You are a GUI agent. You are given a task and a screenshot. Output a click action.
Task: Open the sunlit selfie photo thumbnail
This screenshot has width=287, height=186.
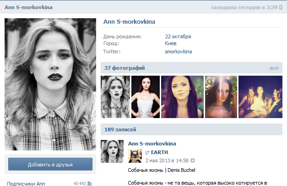point(221,97)
